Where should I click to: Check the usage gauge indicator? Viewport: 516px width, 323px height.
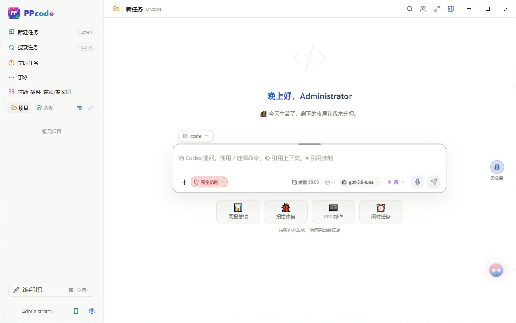tap(330, 182)
